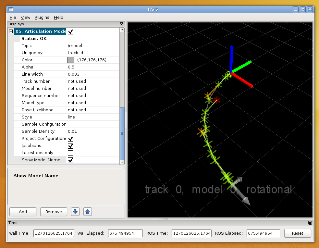Move display down with blue down arrow
Image resolution: width=319 pixels, height=248 pixels.
tap(75, 212)
